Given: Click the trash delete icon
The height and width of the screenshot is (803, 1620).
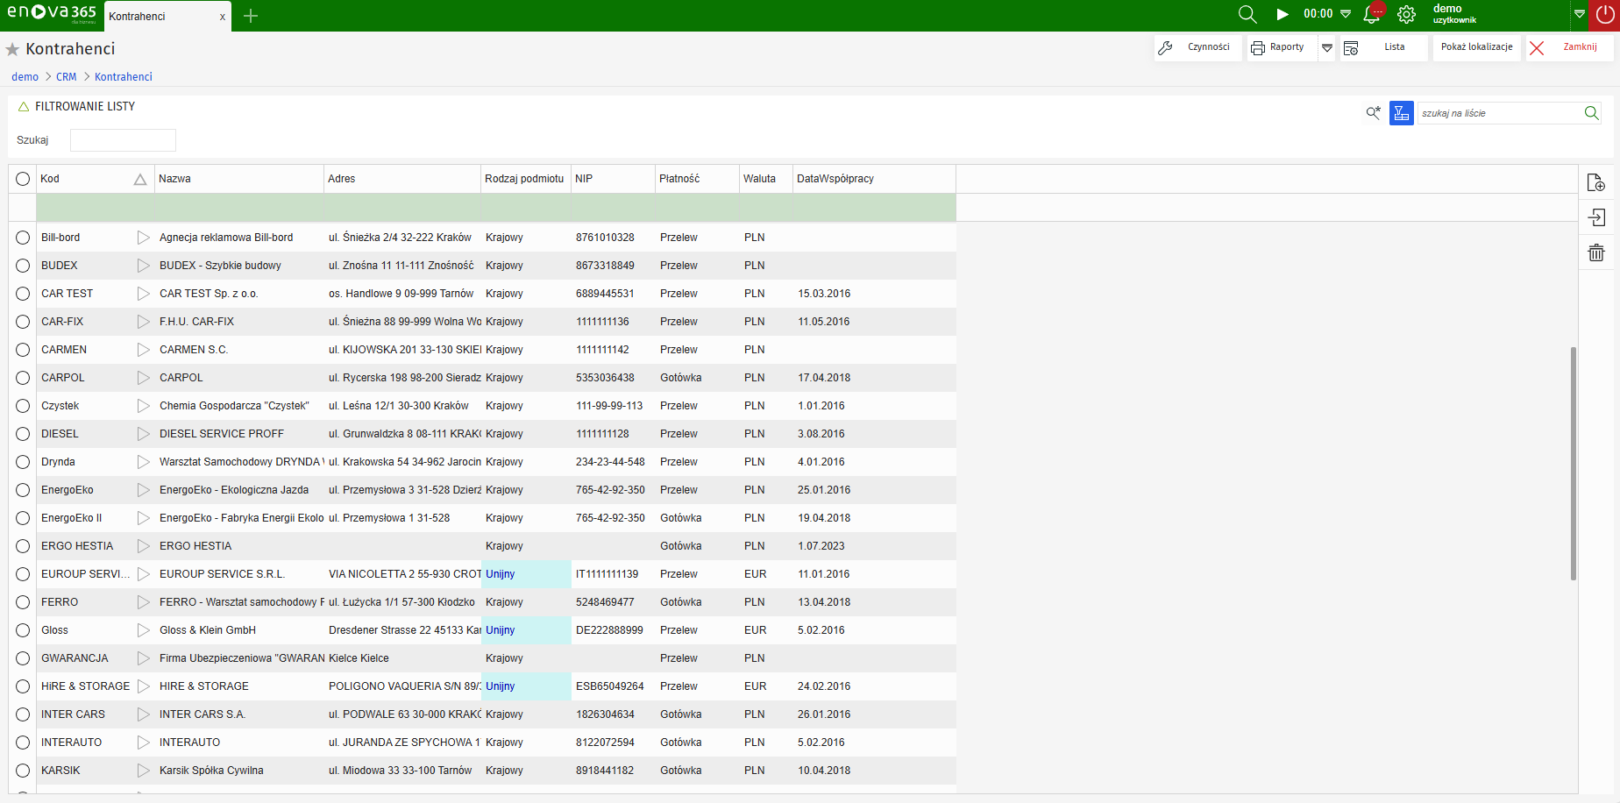Looking at the screenshot, I should [x=1595, y=252].
